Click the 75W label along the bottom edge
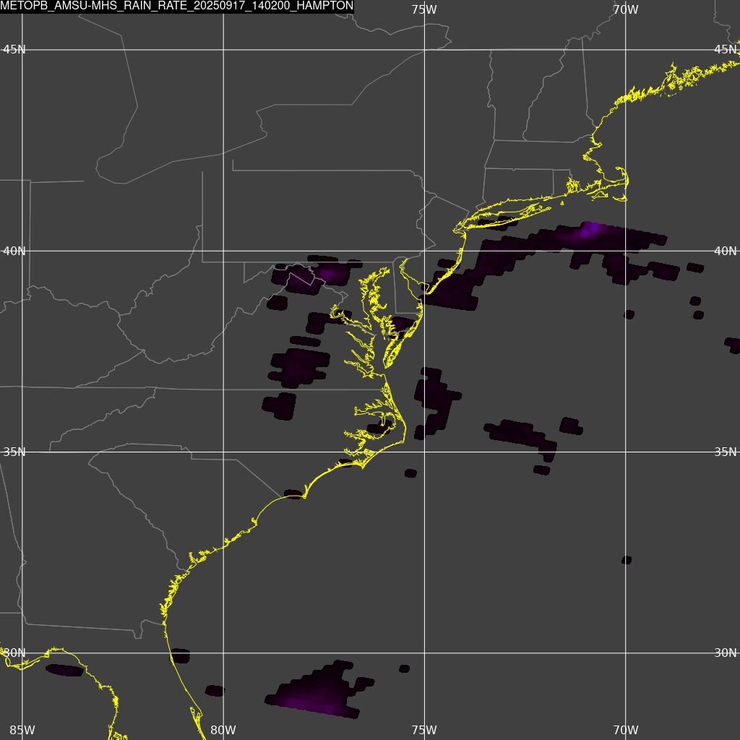The image size is (740, 740). (424, 730)
